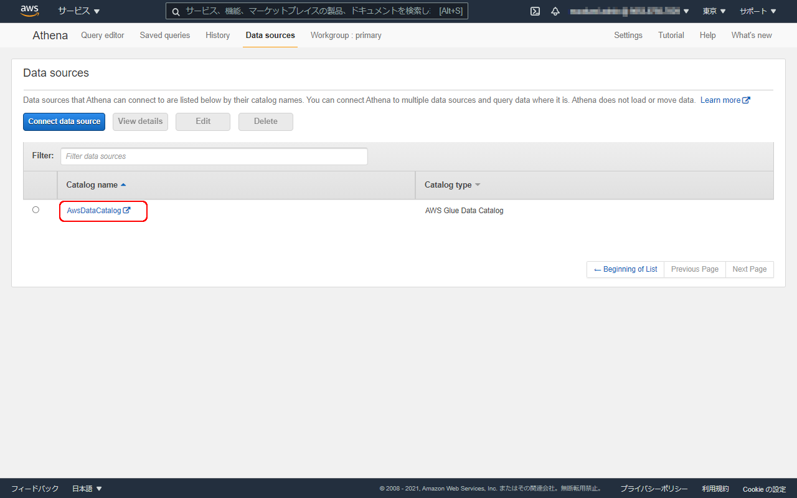Click the Previous Page button
This screenshot has width=797, height=498.
(x=695, y=269)
